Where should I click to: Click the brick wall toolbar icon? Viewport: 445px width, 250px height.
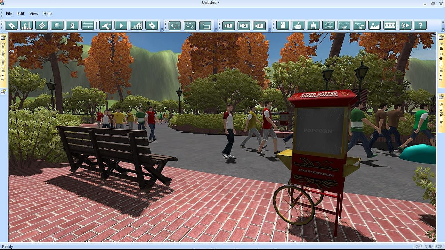390,25
